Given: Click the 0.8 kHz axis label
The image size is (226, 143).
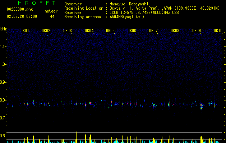Looking at the screenshot, I should pos(3,100).
